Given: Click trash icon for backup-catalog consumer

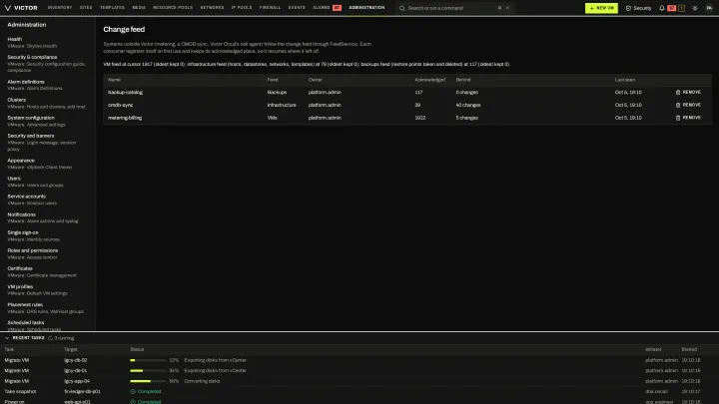Looking at the screenshot, I should tap(678, 92).
